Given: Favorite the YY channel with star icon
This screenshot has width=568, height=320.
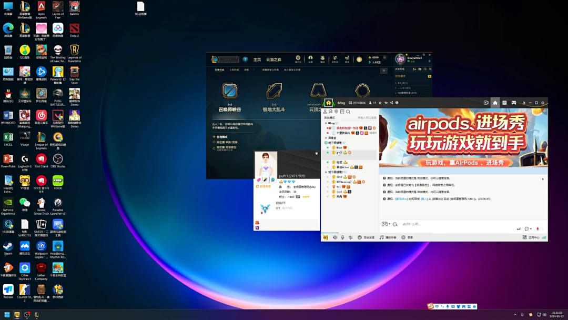Looking at the screenshot, I should [x=380, y=103].
